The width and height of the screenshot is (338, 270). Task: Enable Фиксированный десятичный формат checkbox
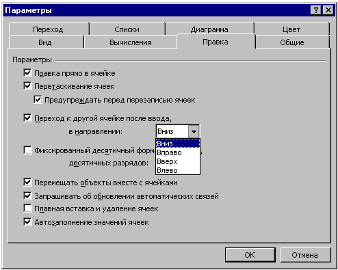[27, 150]
